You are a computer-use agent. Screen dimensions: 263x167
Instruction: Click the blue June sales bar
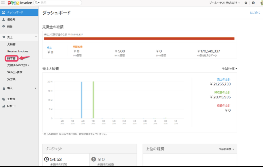click(x=81, y=100)
